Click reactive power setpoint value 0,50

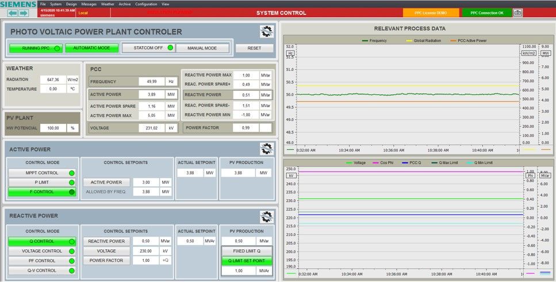point(145,241)
